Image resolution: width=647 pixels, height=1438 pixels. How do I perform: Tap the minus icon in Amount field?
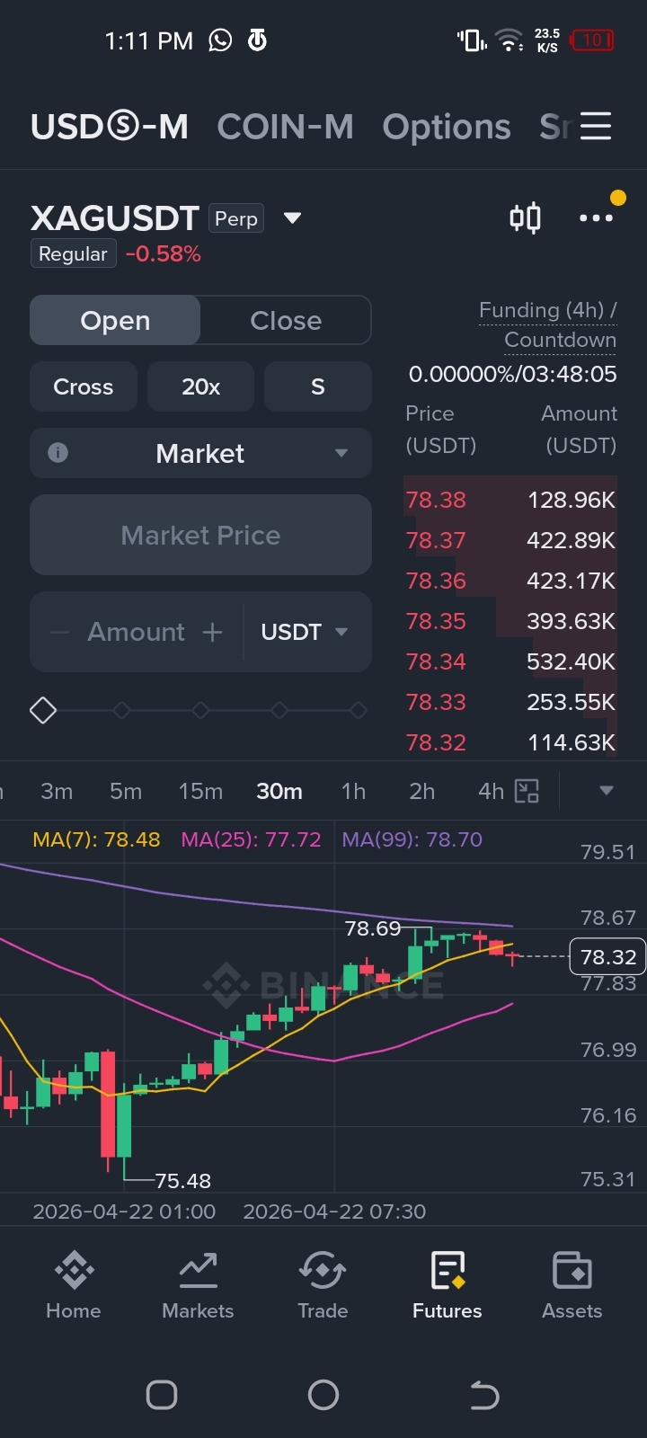60,632
